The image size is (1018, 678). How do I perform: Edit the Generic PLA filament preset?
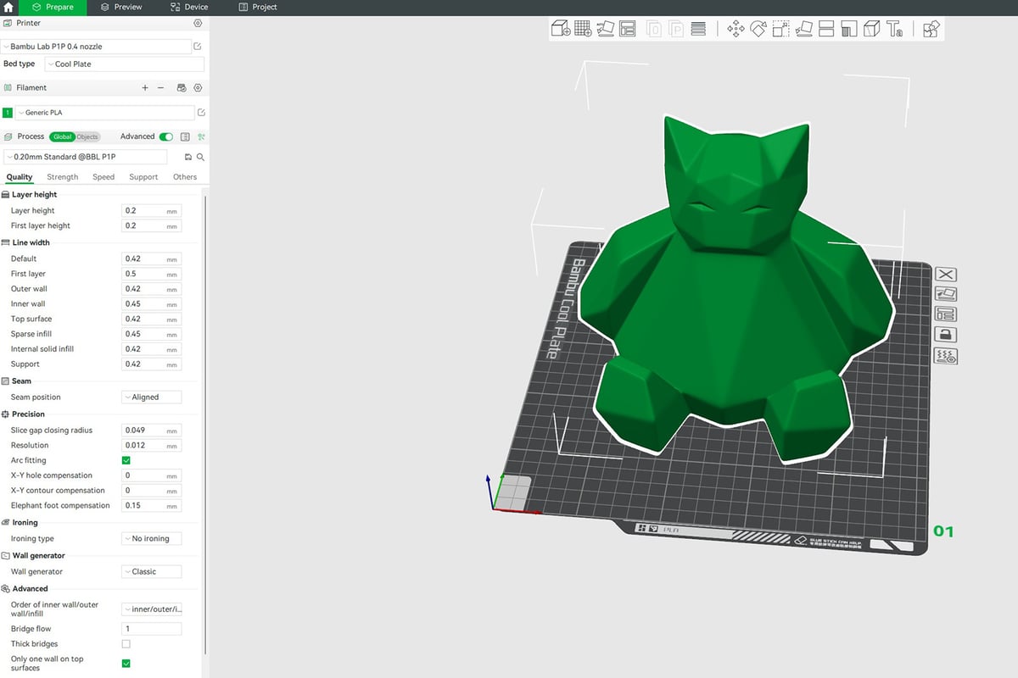coord(201,113)
